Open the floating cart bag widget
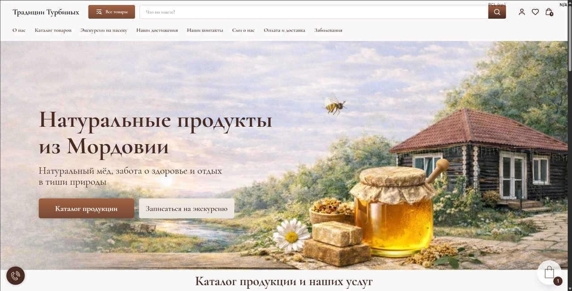572x291 pixels. tap(549, 273)
